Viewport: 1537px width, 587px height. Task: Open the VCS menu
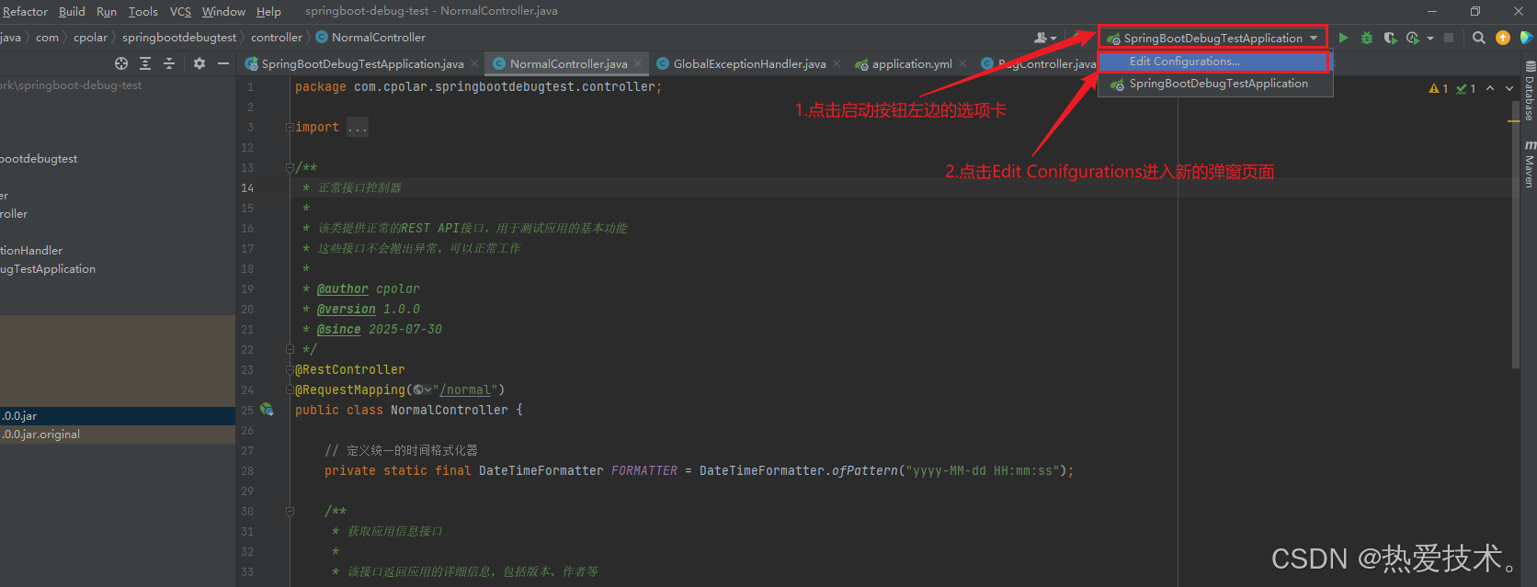(x=180, y=11)
